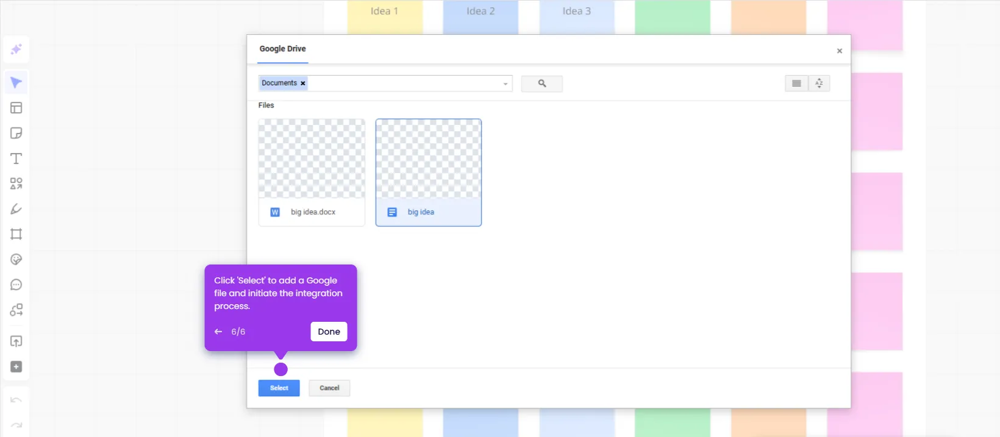
Task: Click the Select button
Action: click(x=279, y=388)
